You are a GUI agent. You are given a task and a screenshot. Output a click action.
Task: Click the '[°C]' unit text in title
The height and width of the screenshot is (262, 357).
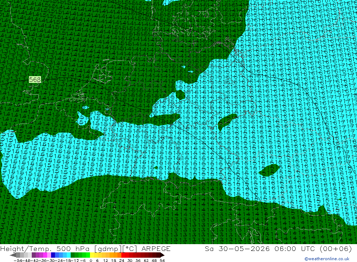[x=130, y=249]
